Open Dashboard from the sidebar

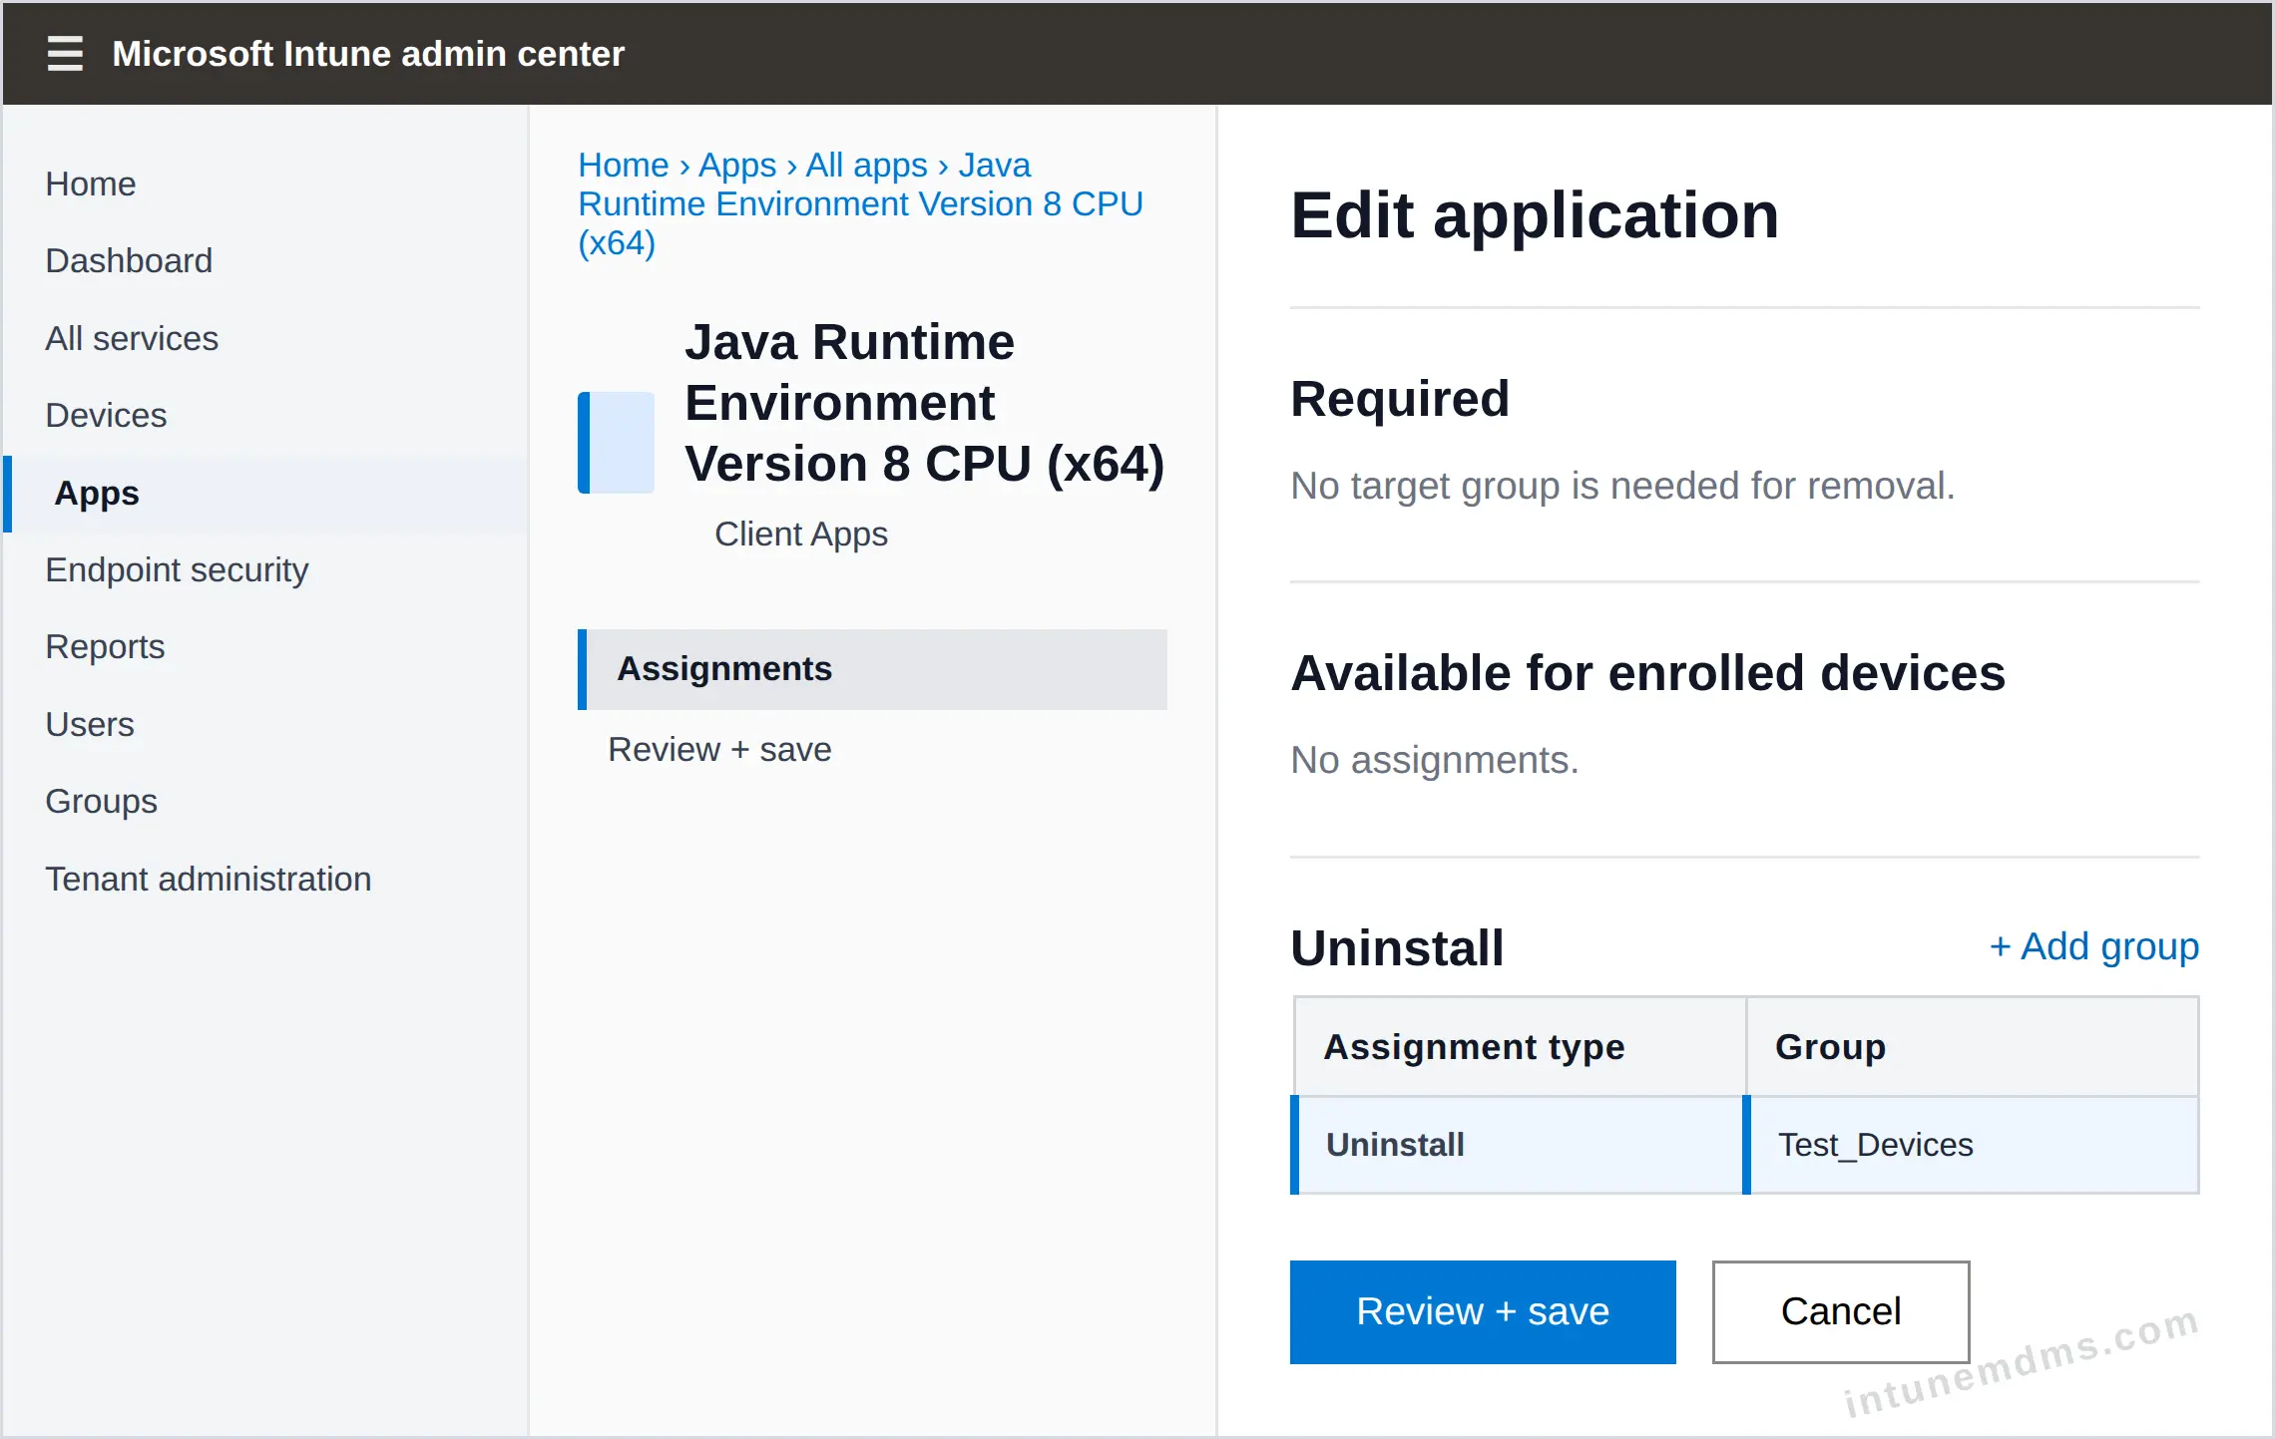pyautogui.click(x=129, y=260)
